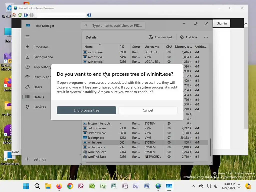
Task: Click the Settings gear icon
Action: click(27, 159)
